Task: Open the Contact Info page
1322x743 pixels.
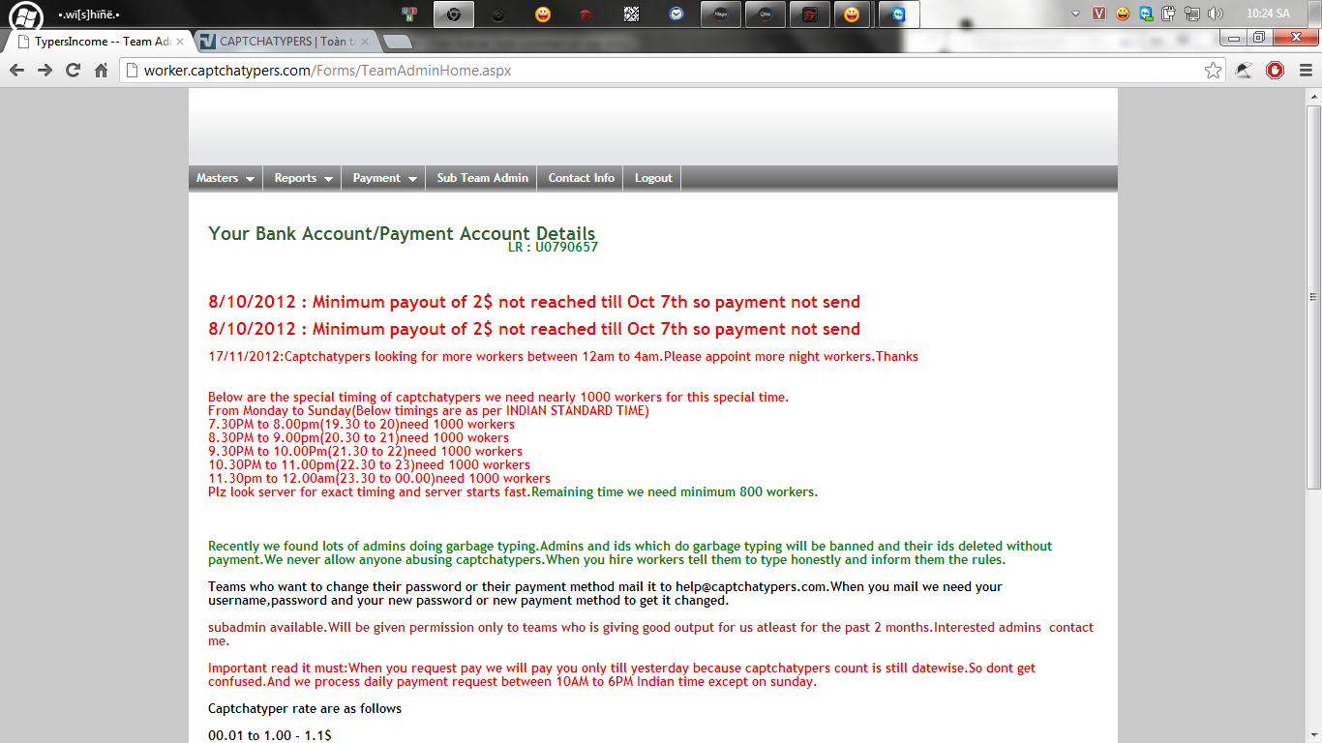Action: tap(581, 178)
